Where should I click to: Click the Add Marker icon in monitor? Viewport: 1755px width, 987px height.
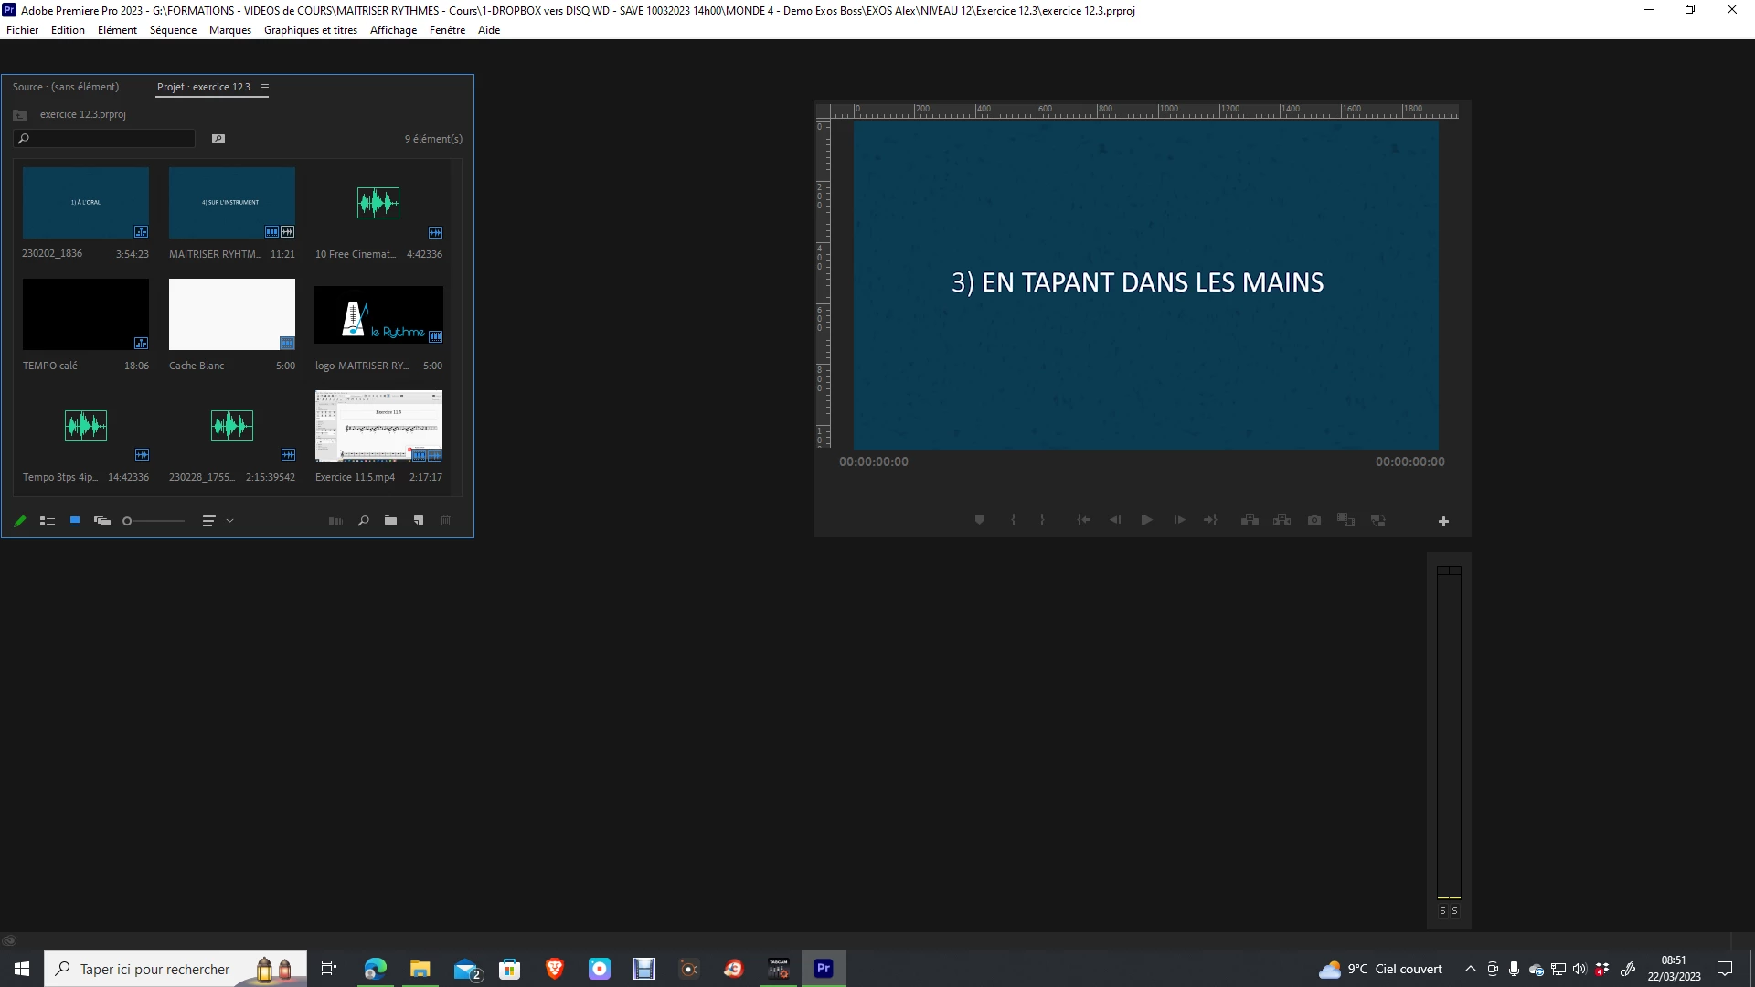pyautogui.click(x=979, y=520)
